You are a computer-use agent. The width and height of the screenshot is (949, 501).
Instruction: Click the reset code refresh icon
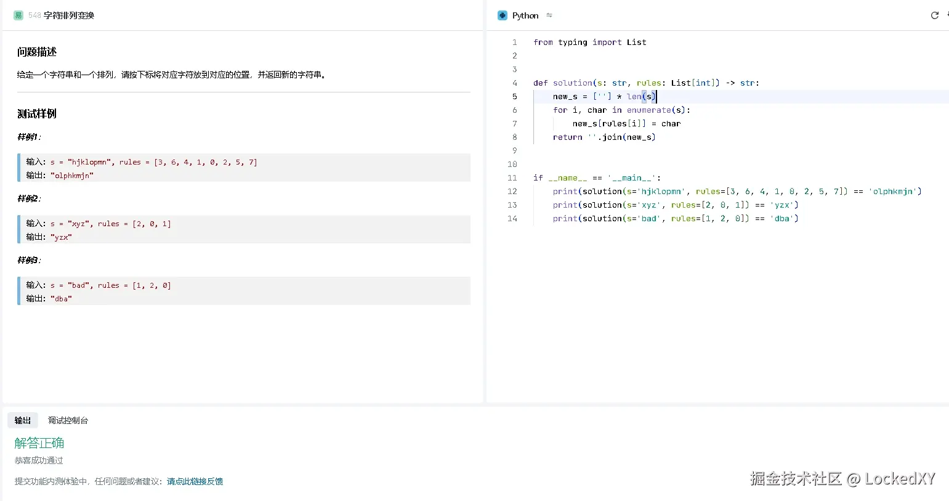[x=934, y=15]
